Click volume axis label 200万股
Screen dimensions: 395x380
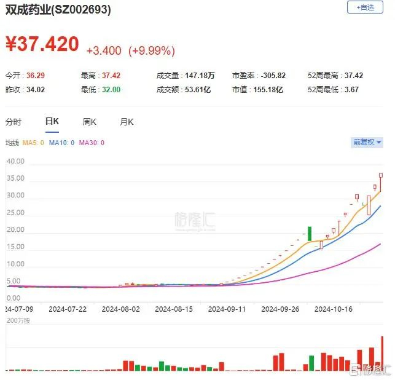[x=18, y=320]
